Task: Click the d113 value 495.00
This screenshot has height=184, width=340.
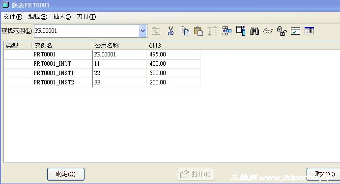Action: [x=173, y=54]
